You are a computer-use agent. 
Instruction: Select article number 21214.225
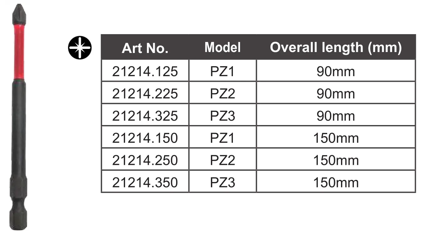(145, 94)
